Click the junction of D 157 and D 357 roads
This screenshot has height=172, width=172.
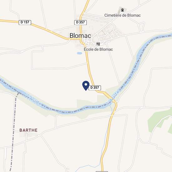coord(81,39)
